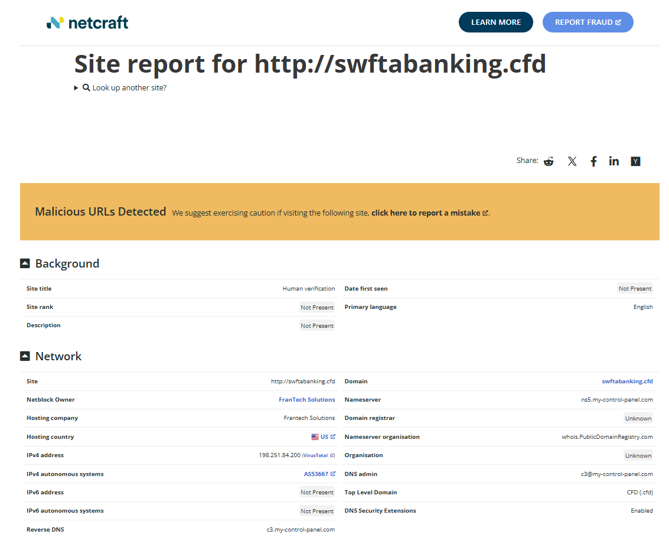Click the 'Site report for' page heading

coord(310,64)
